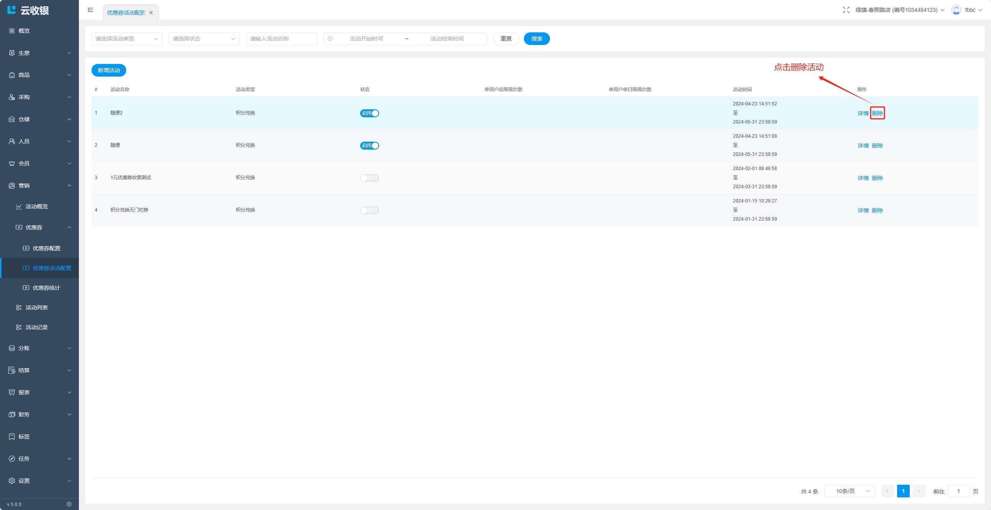991x510 pixels.
Task: Click the fullscreen toggle icon
Action: click(x=846, y=10)
